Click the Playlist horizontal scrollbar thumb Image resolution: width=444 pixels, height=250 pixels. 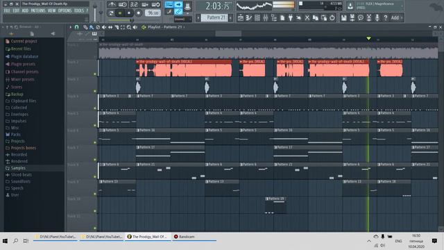(228, 34)
